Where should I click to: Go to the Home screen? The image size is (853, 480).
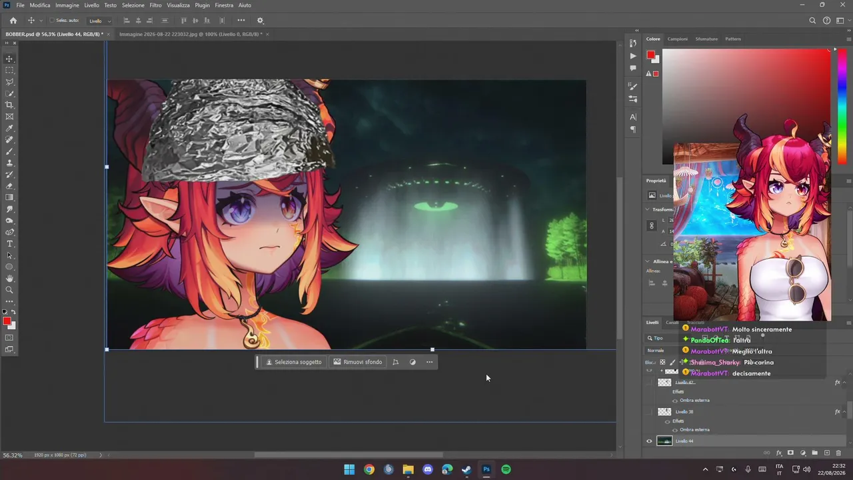click(x=13, y=21)
